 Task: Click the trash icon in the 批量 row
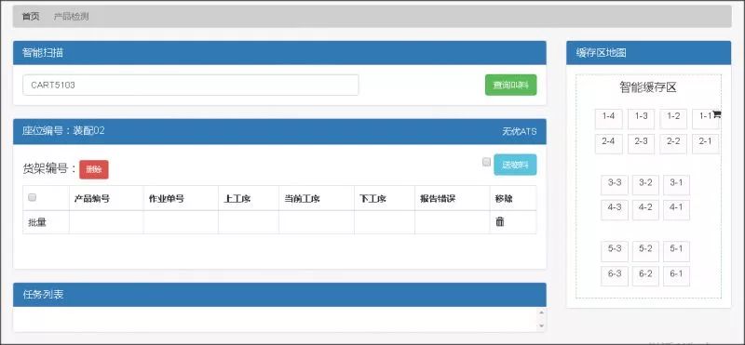[500, 221]
